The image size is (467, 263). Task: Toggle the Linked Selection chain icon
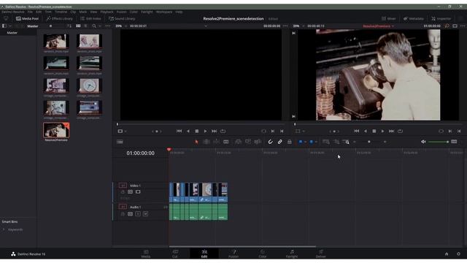coord(280,142)
